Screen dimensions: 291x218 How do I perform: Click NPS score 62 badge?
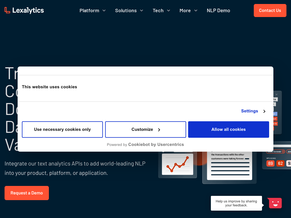coord(280,163)
